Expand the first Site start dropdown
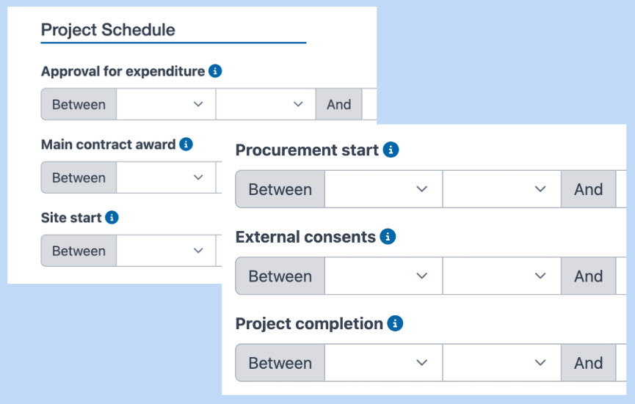The image size is (635, 404). [x=166, y=251]
